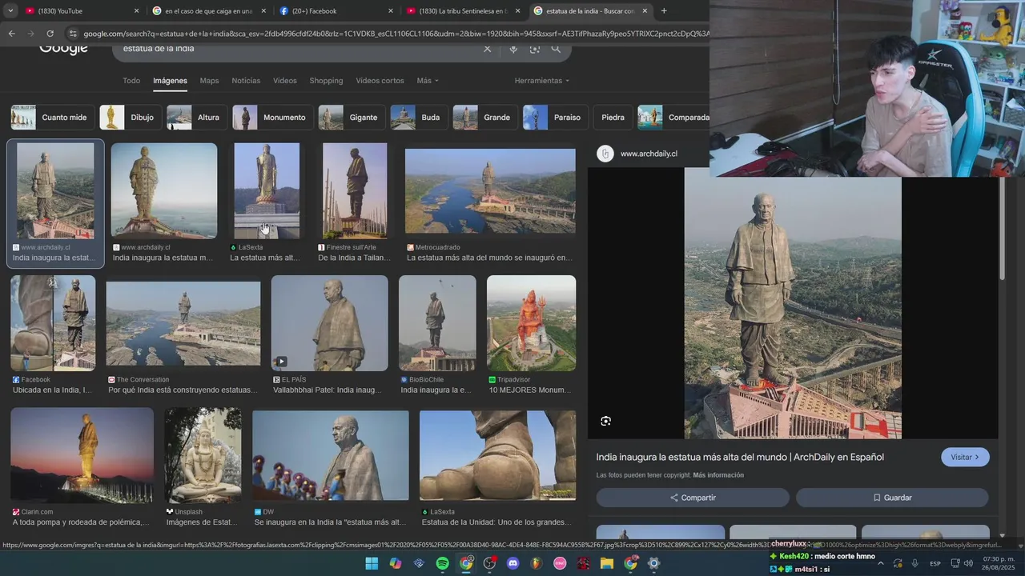Reload the page with the refresh icon
Screen dimensions: 1025x576
pos(50,34)
